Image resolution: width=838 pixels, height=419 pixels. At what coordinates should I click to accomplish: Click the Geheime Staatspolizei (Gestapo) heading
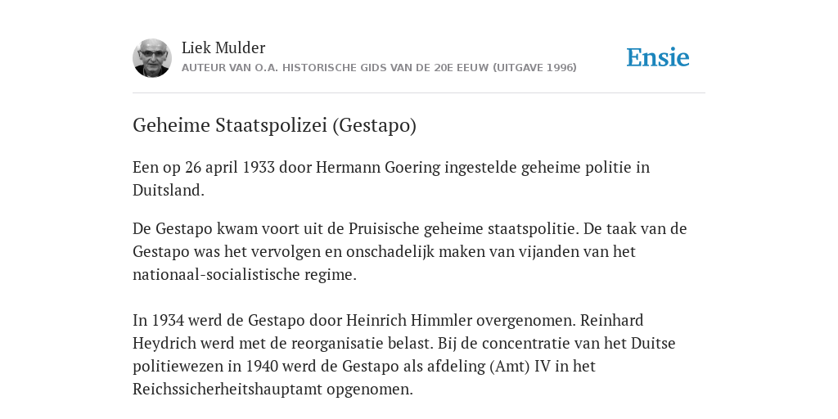[x=274, y=125]
